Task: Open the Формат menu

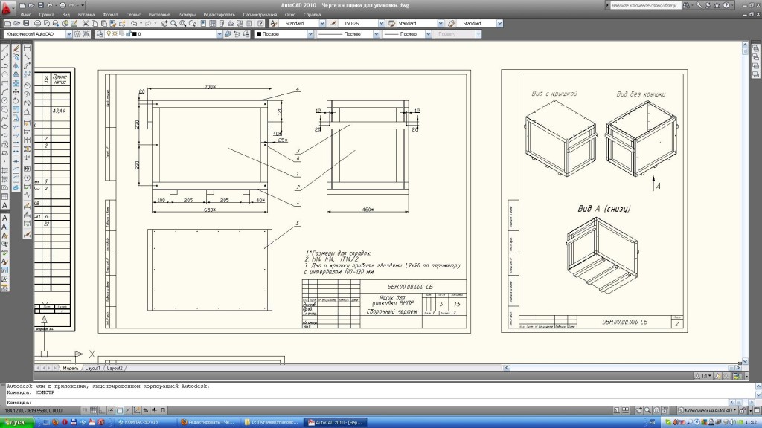Action: point(110,15)
